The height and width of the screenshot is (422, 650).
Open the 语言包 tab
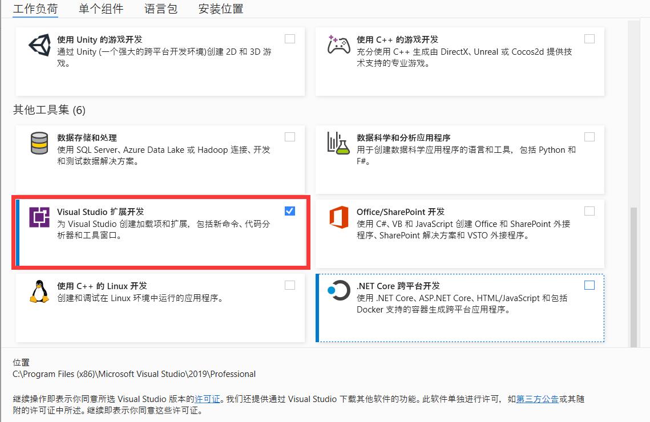click(161, 9)
